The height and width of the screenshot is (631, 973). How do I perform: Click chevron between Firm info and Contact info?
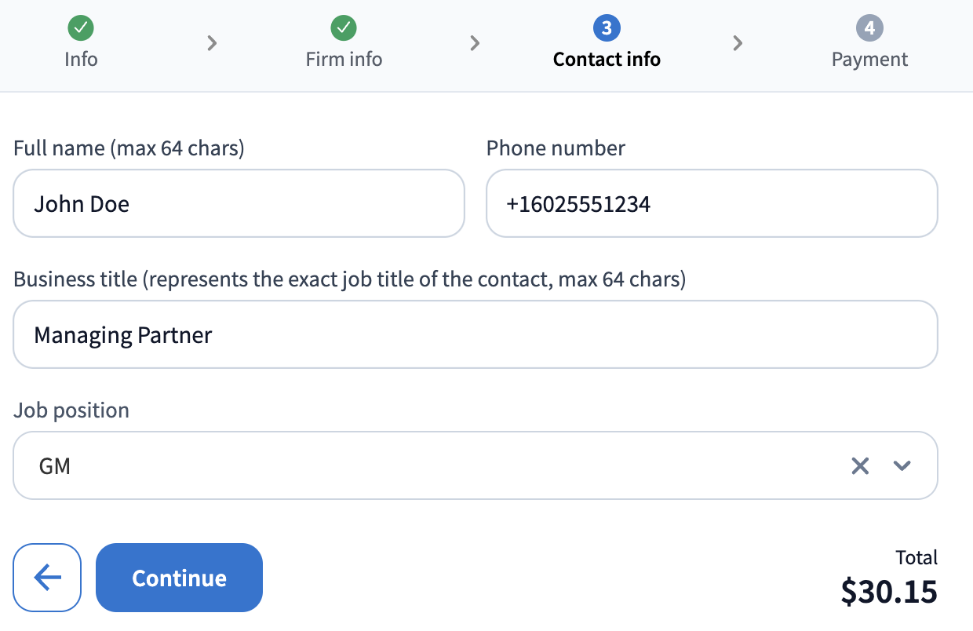475,43
